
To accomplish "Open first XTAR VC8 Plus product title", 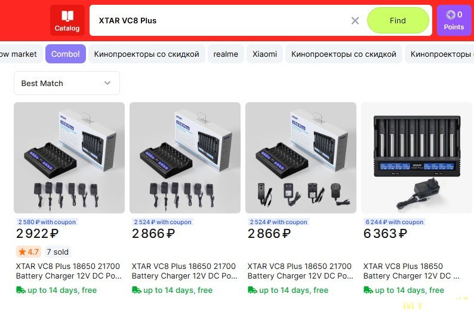I will (68, 271).
